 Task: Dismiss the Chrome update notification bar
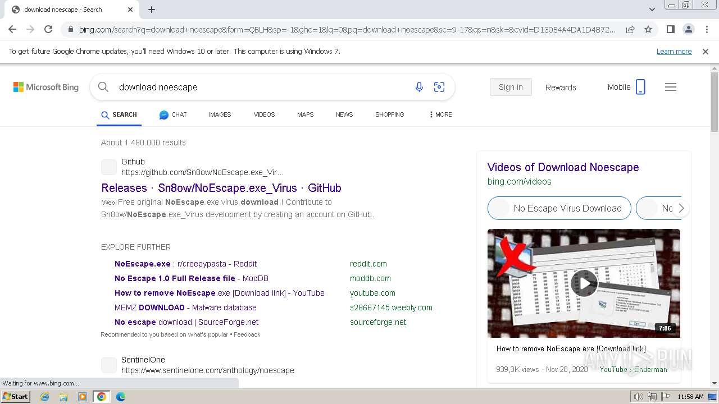(x=706, y=51)
